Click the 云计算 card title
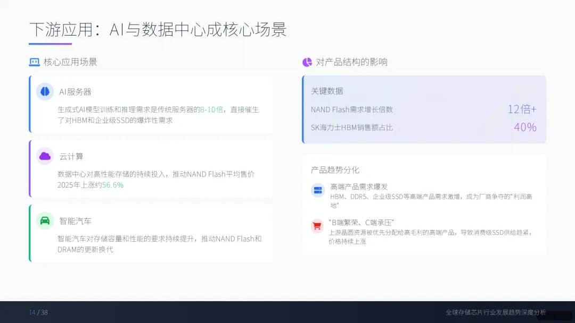This screenshot has width=575, height=323. 71,157
